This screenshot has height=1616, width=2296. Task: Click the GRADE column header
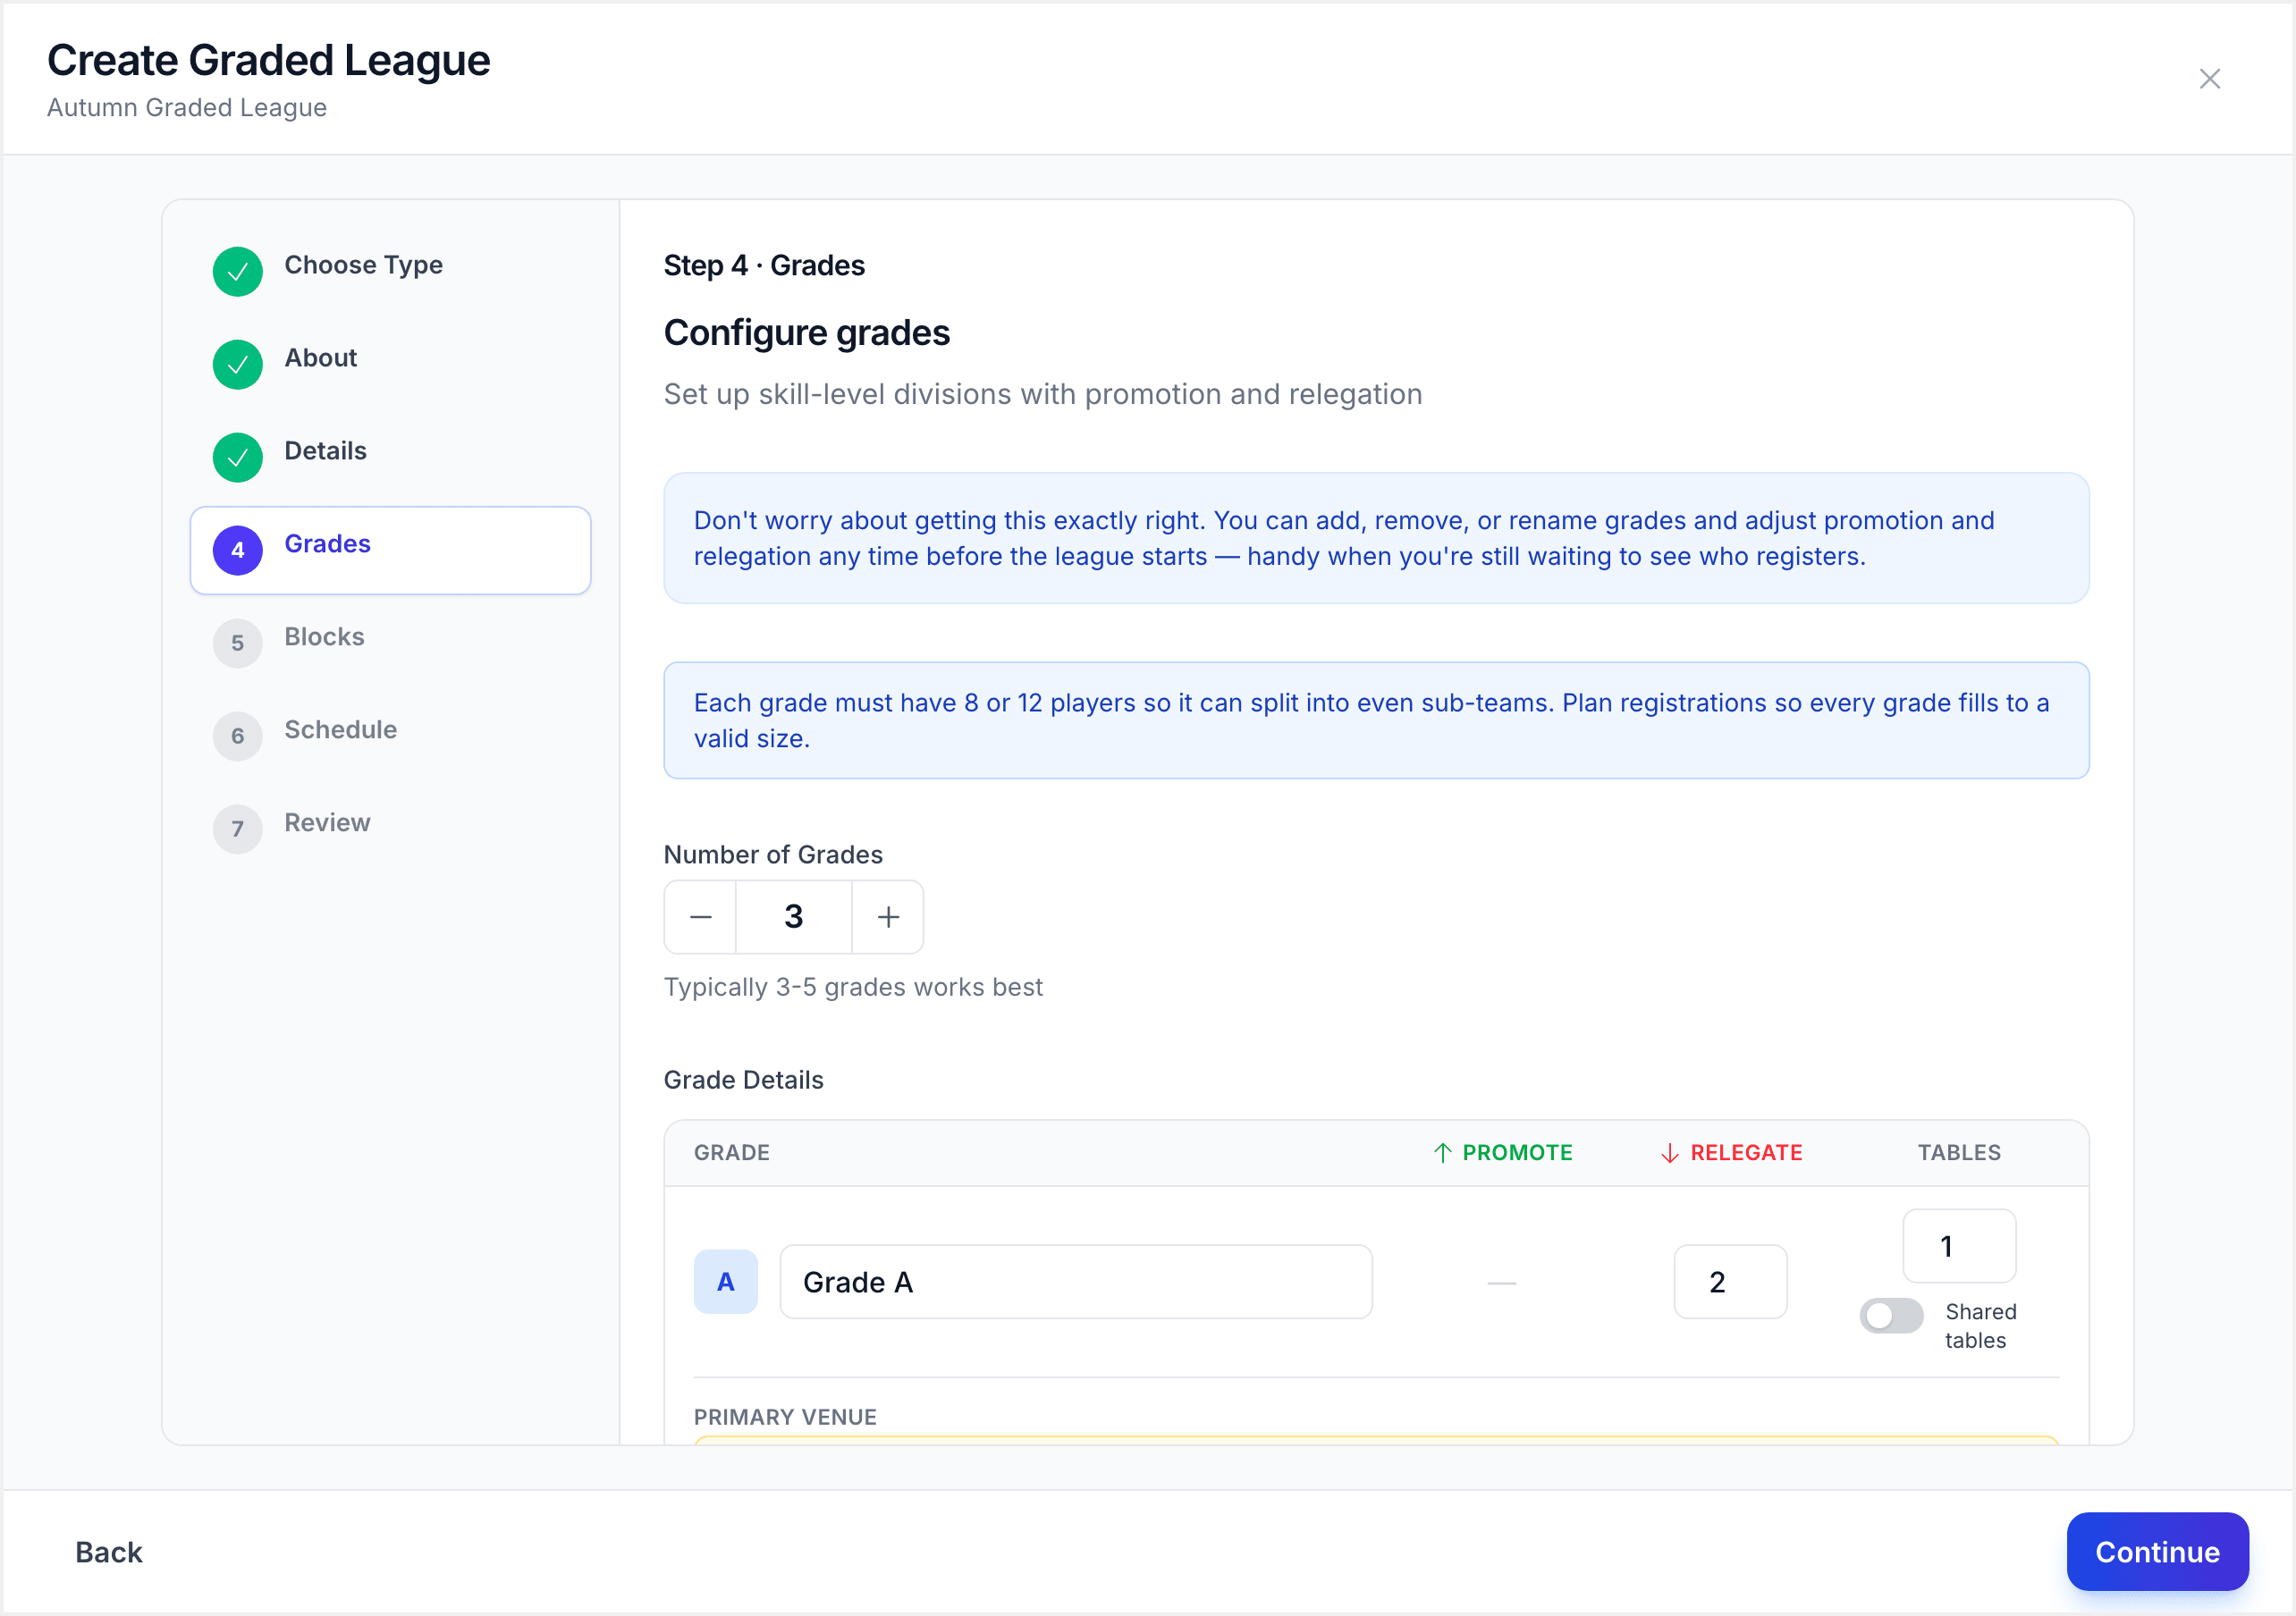point(732,1153)
